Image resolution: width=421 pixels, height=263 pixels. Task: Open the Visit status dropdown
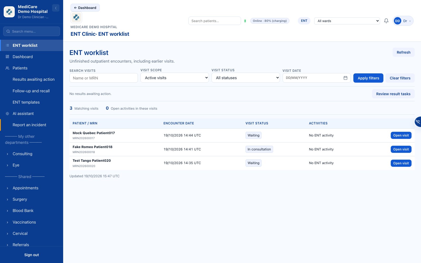[x=246, y=78]
